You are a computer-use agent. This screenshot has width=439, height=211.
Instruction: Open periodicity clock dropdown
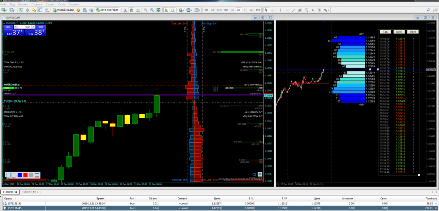point(192,10)
